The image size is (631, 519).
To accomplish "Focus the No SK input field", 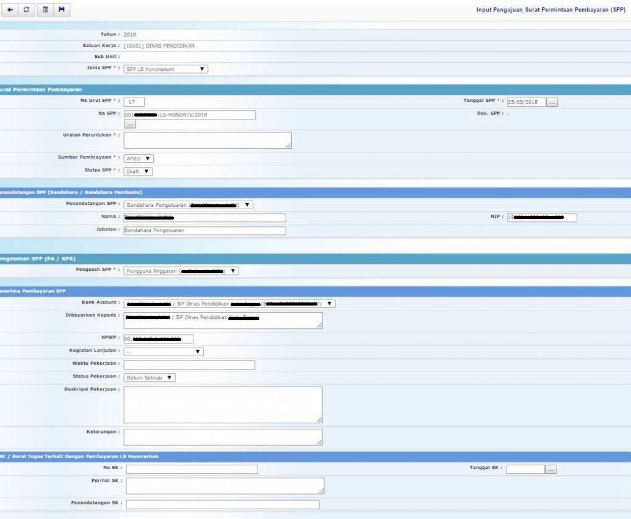I will (x=192, y=470).
